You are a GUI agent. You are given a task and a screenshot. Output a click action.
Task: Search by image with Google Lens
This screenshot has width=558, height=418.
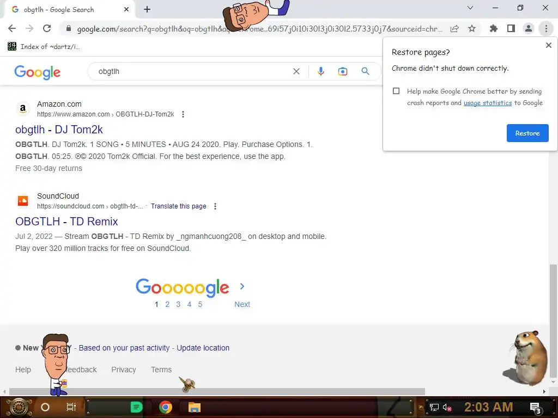tap(342, 71)
